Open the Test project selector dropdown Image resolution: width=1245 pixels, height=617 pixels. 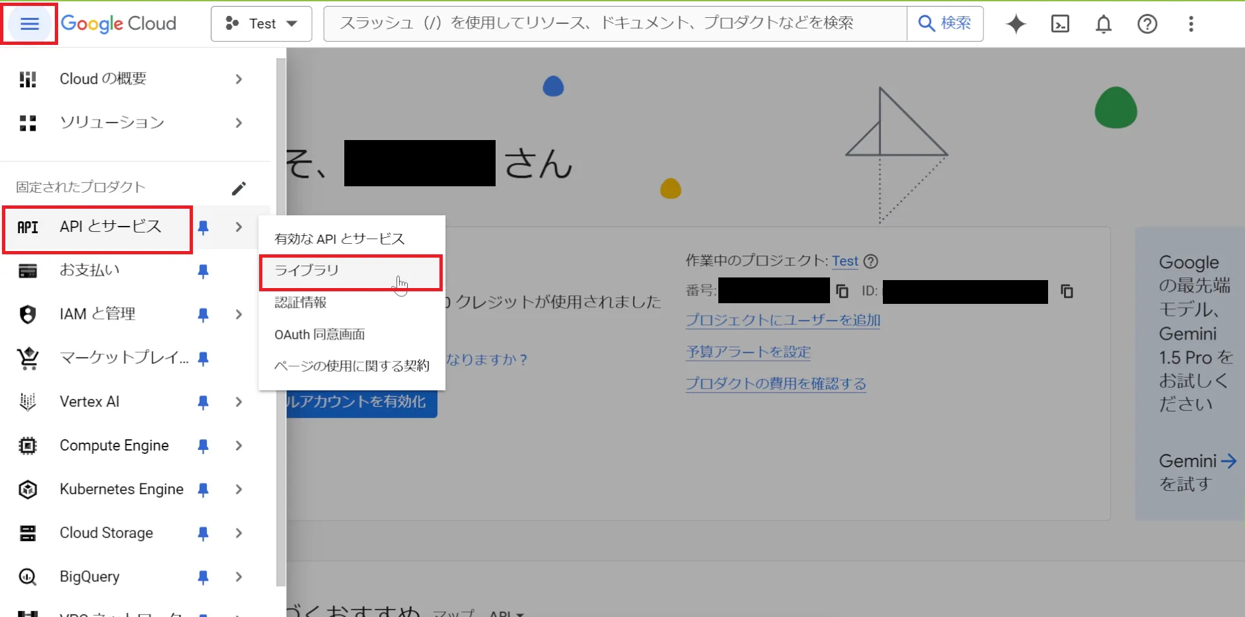tap(261, 24)
